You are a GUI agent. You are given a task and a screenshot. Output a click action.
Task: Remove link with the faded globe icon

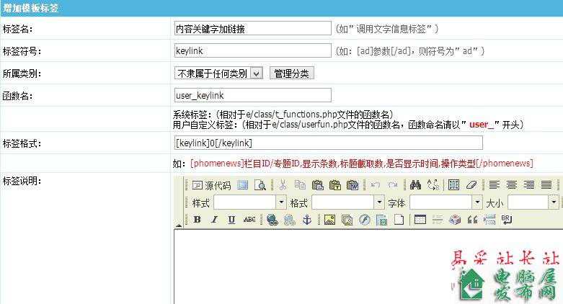[x=289, y=219]
